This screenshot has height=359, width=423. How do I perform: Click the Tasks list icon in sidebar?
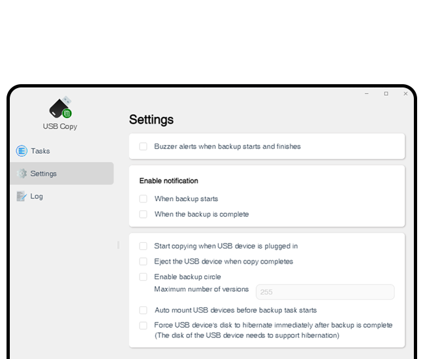point(22,151)
